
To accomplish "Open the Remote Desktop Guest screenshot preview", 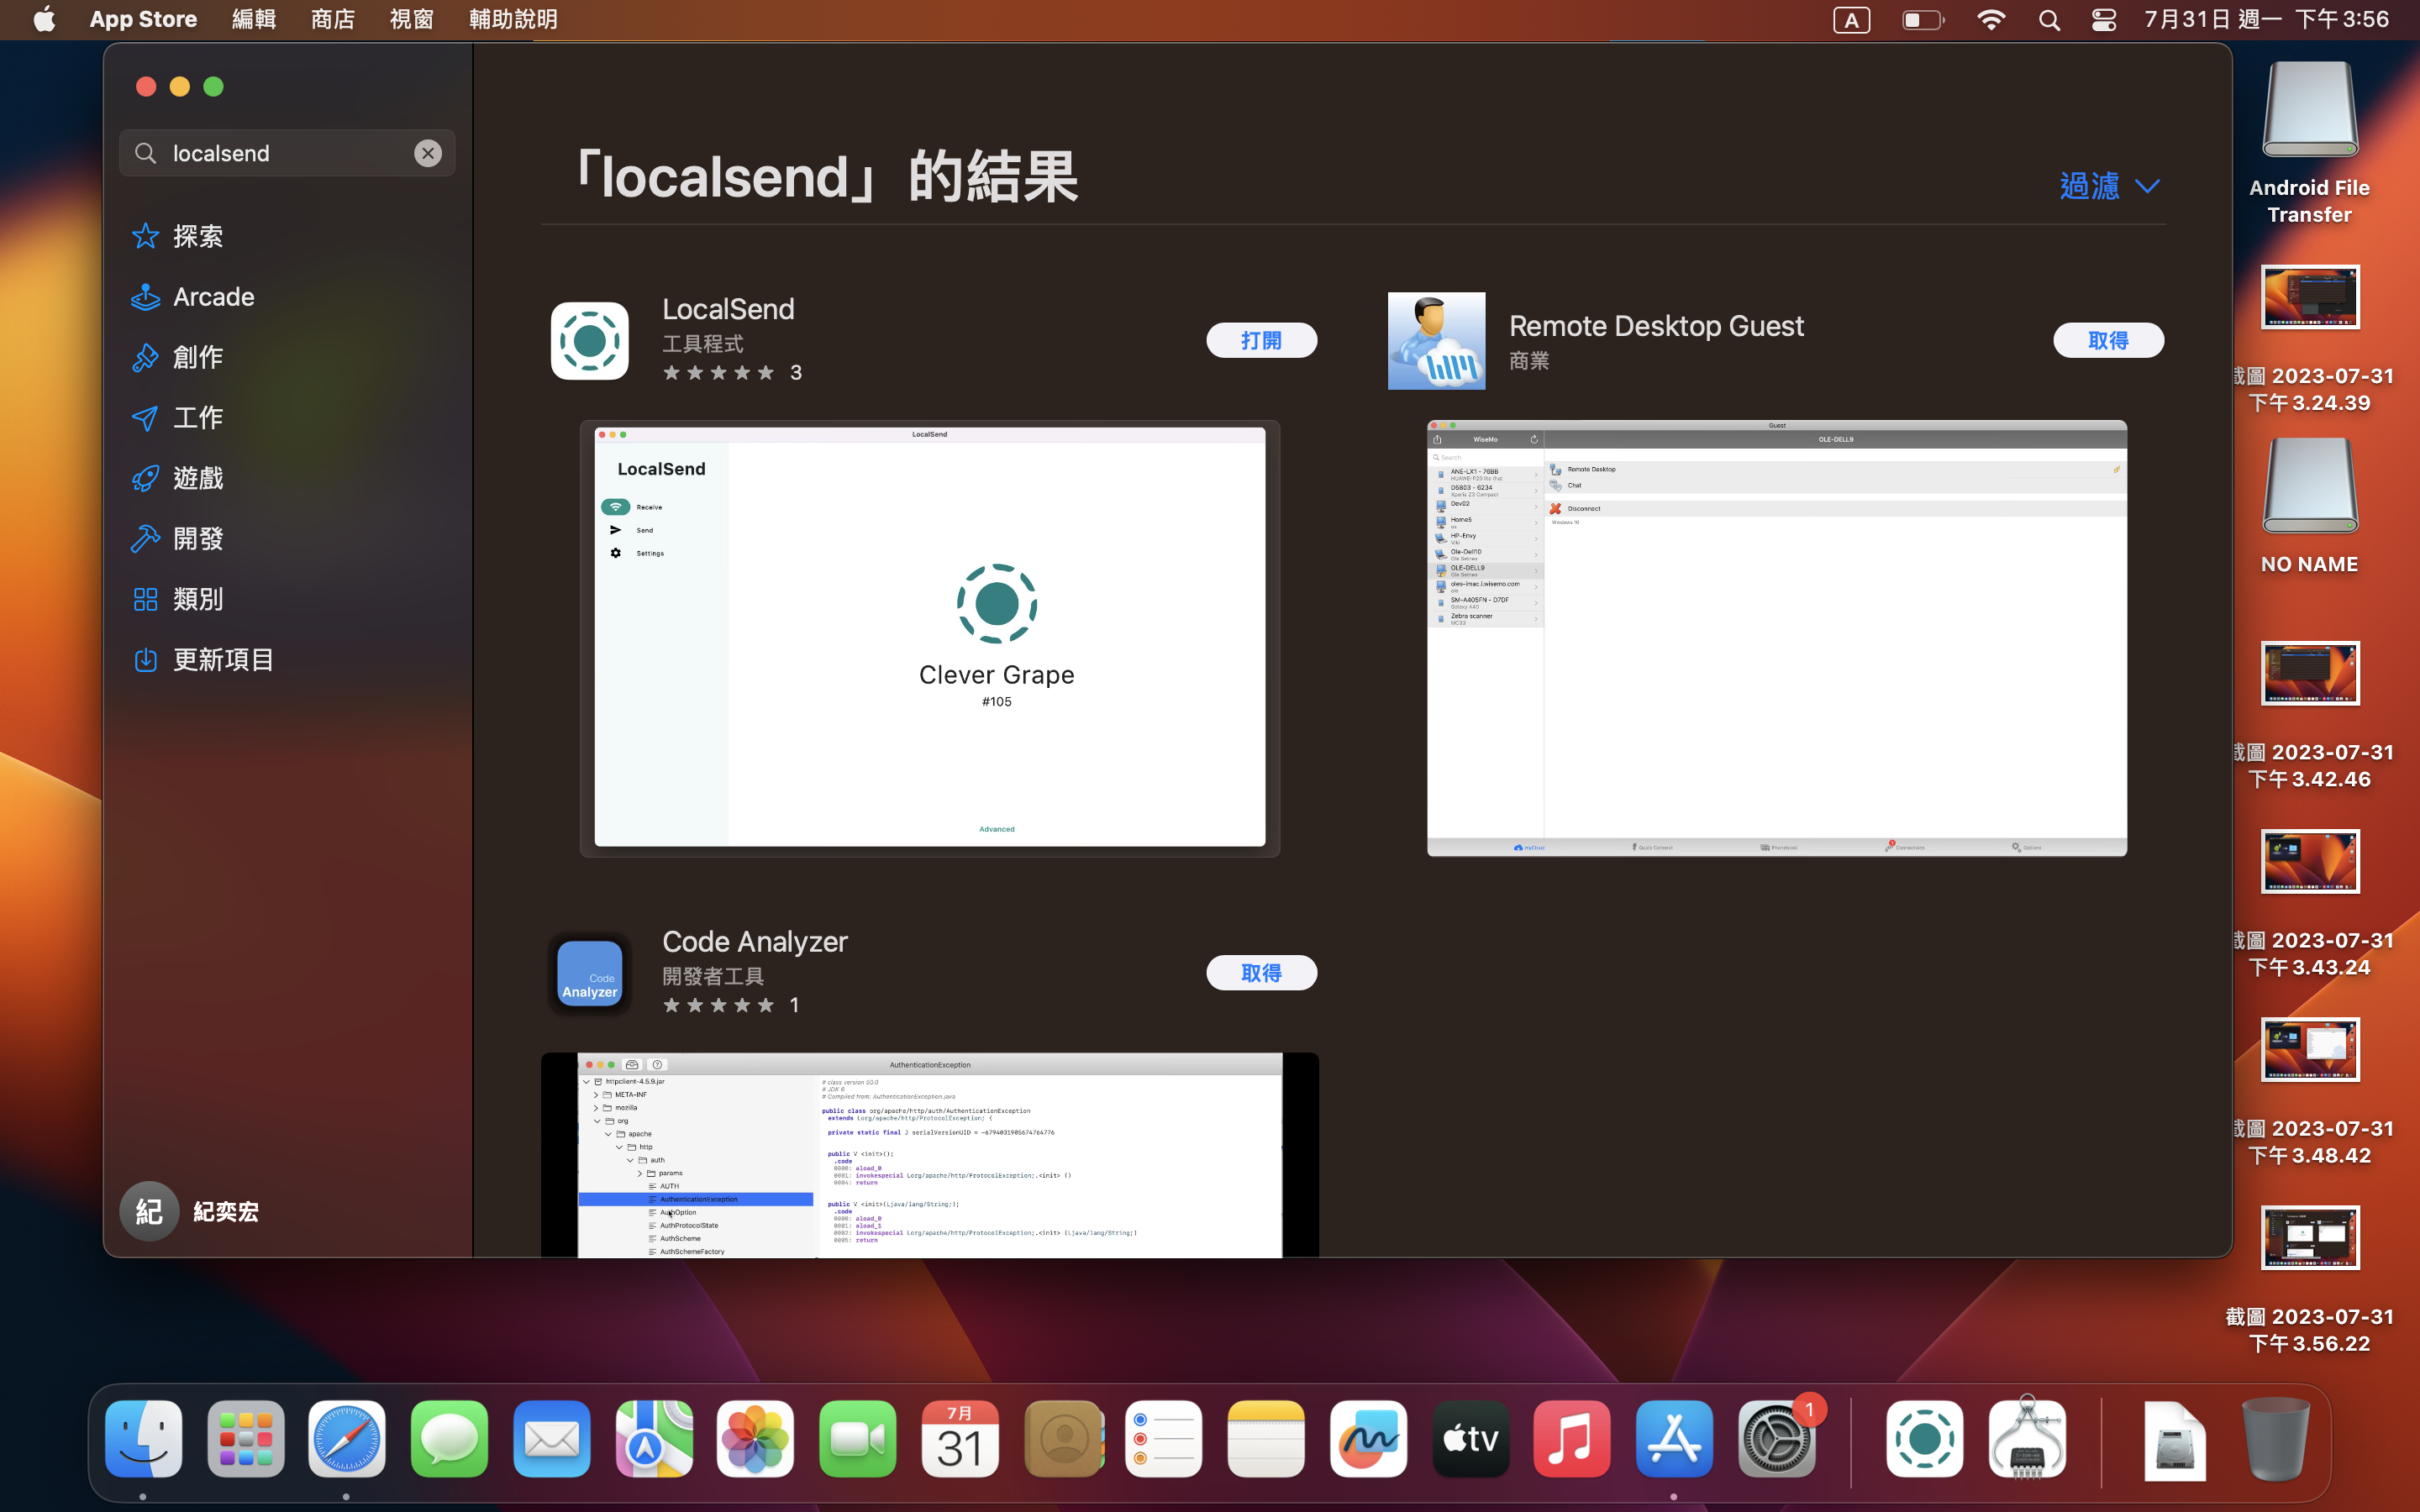I will pyautogui.click(x=1777, y=638).
